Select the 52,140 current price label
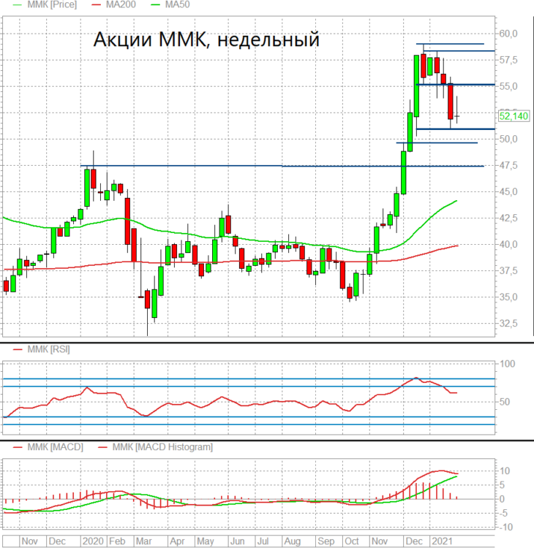Screen dimensions: 534x548 pyautogui.click(x=514, y=116)
